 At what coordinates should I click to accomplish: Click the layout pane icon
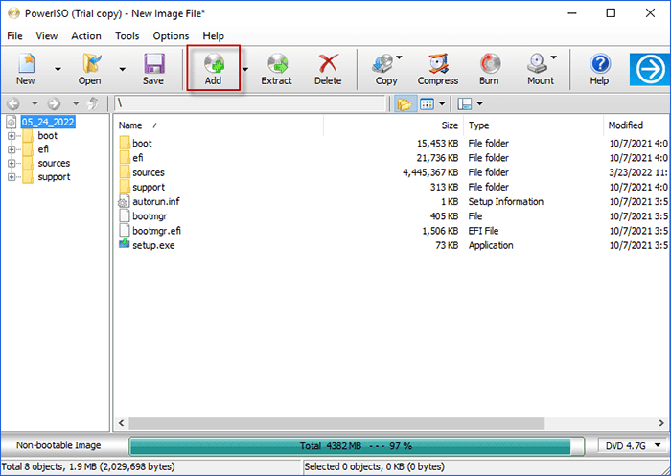465,104
